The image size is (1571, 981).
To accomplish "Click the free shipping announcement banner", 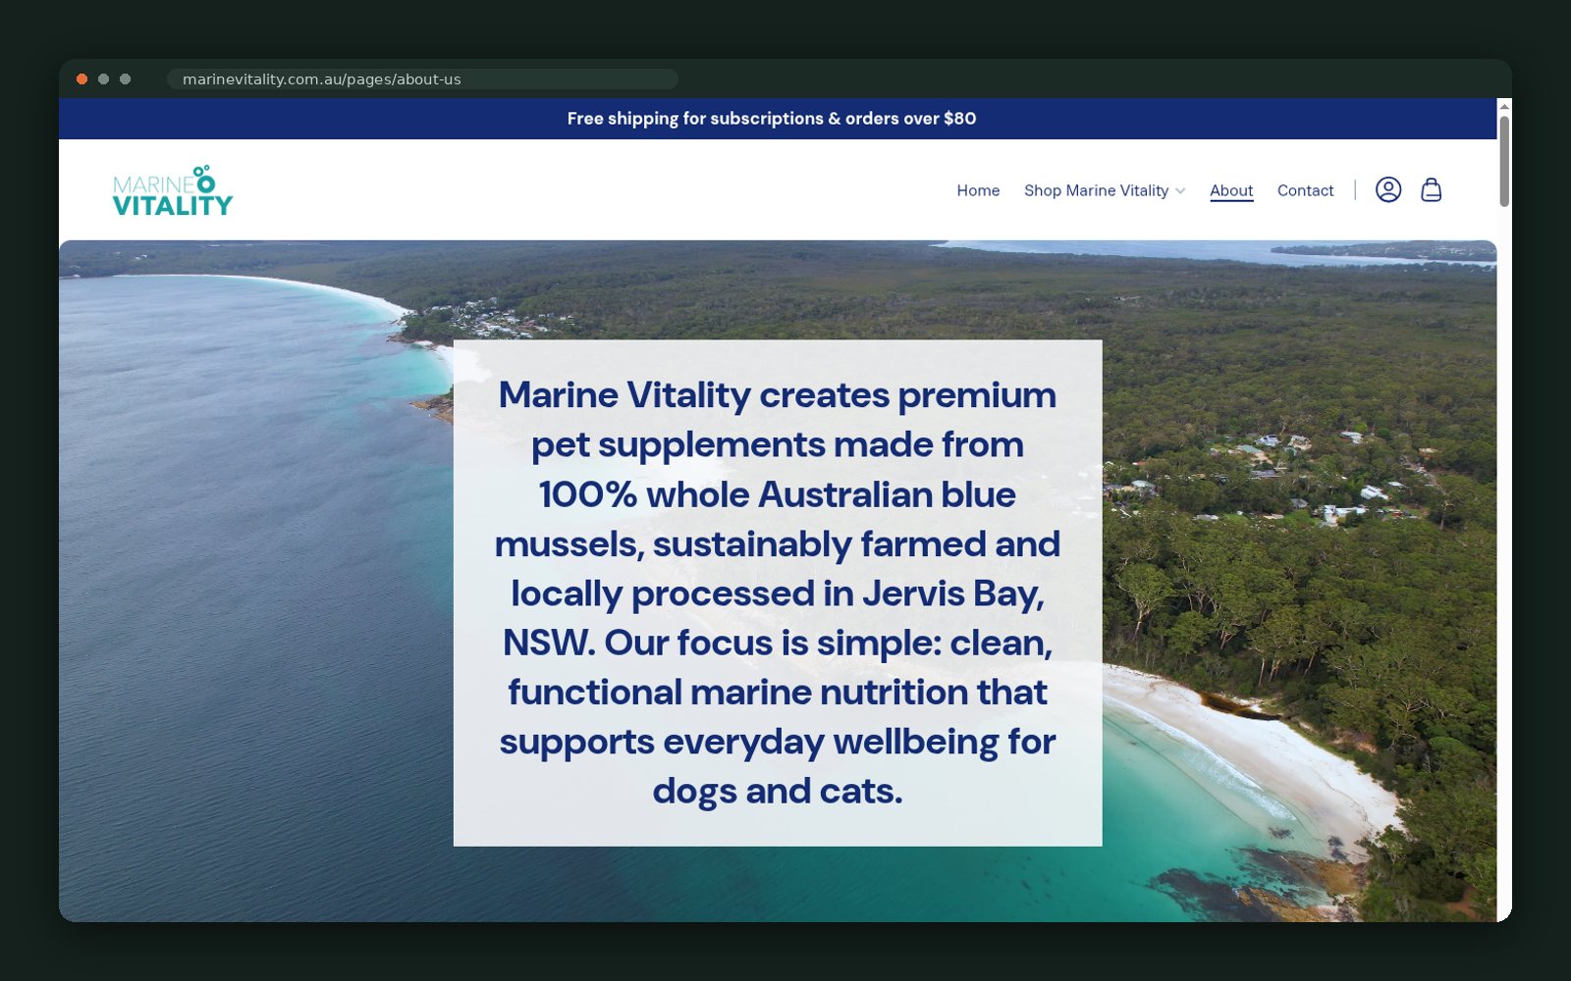I will (x=778, y=119).
